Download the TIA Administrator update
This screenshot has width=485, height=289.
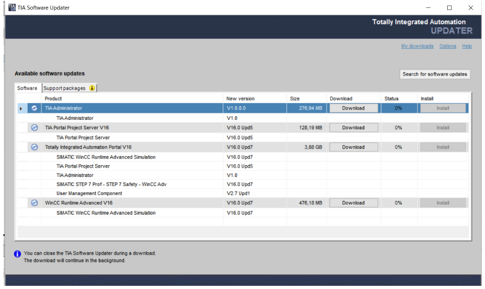pyautogui.click(x=354, y=108)
